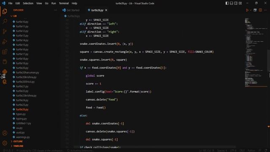Open Explorer views and more actions ellipsis
The height and width of the screenshot is (152, 270).
55,10
